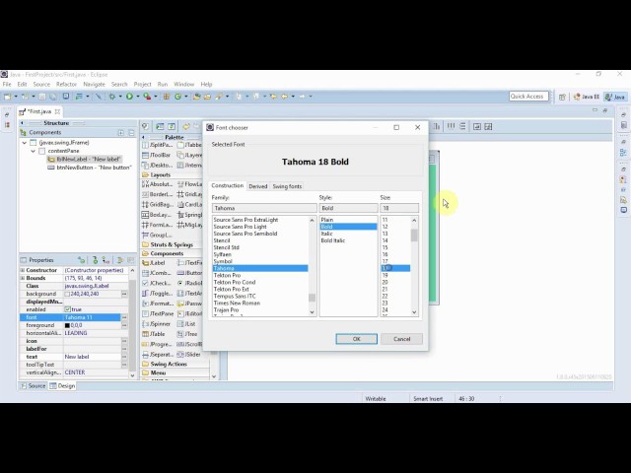
Task: Expand the Constructor property row
Action: [x=23, y=270]
